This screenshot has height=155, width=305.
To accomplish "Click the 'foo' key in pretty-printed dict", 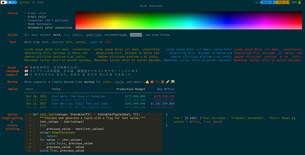I will 177,118.
